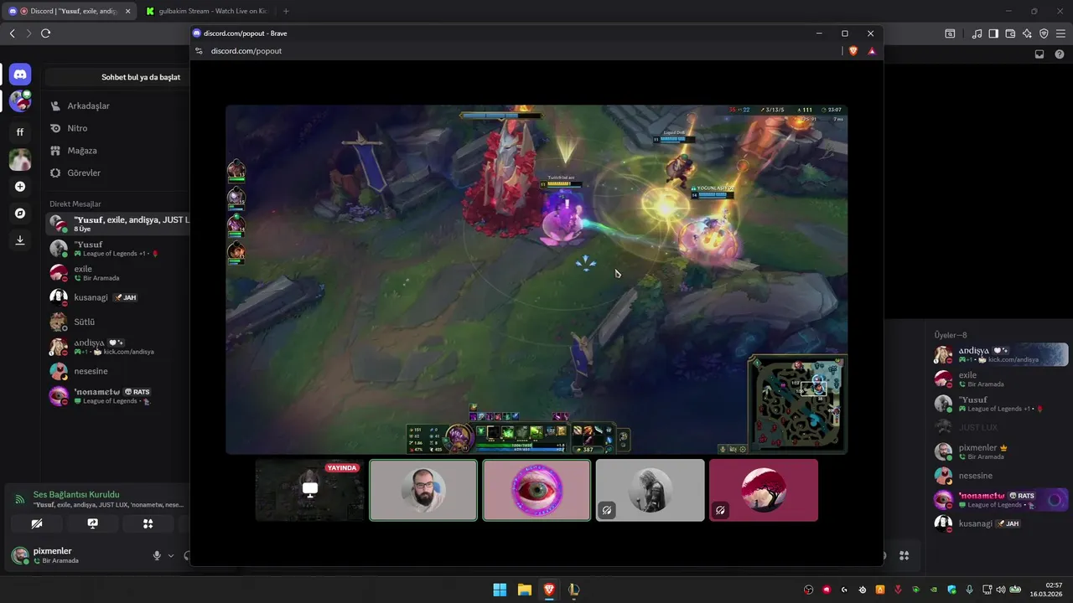The width and height of the screenshot is (1073, 603).
Task: Click the add a server plus icon
Action: click(20, 187)
